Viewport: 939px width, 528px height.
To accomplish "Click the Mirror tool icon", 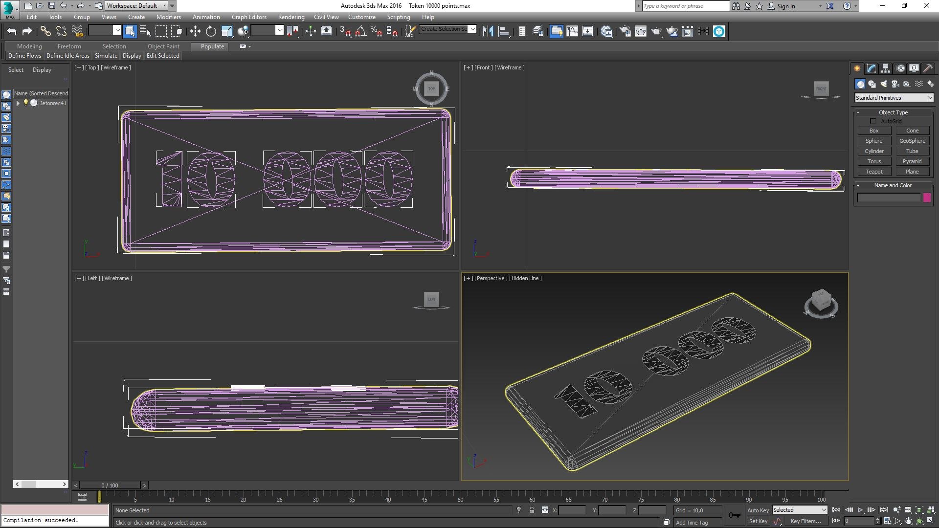I will [488, 31].
